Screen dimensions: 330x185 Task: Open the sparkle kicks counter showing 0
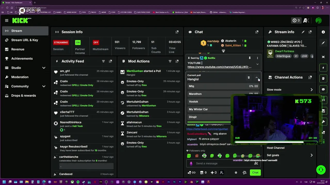[213, 173]
